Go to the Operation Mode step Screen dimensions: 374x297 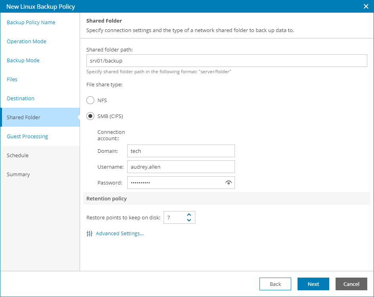point(27,41)
